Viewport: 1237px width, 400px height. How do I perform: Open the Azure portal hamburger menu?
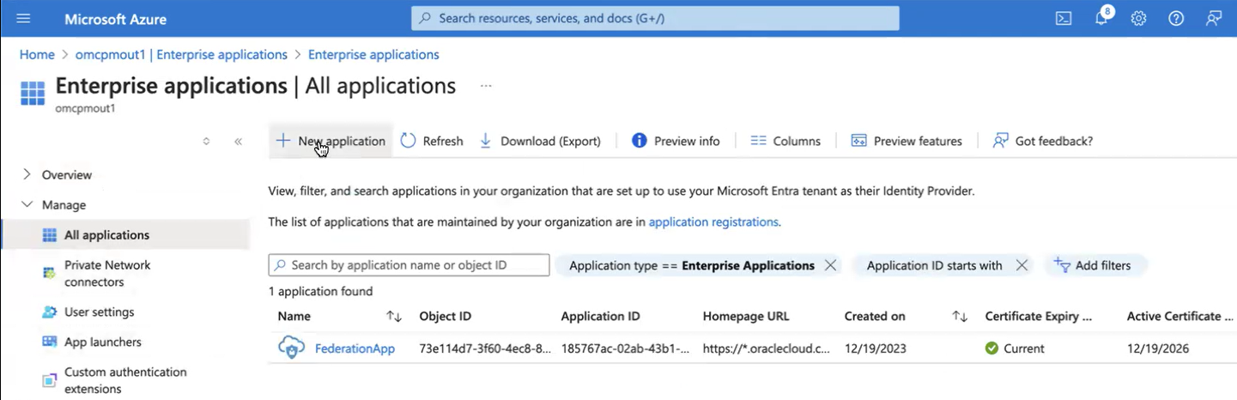pos(23,18)
